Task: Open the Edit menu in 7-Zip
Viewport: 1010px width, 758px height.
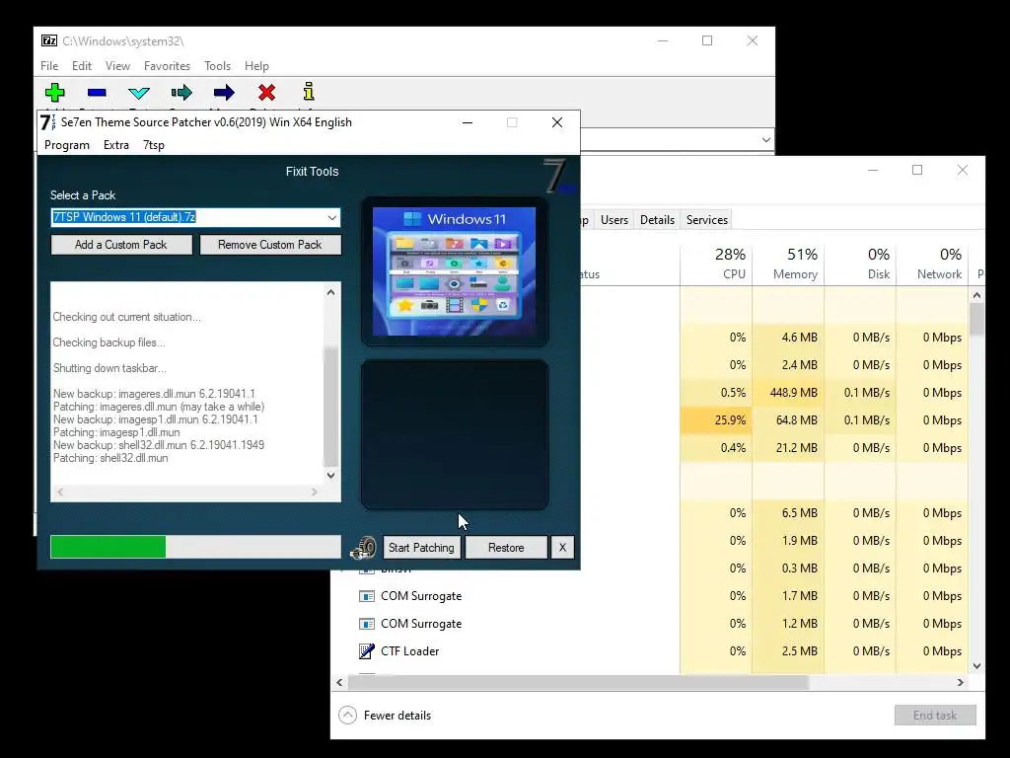Action: coord(81,66)
